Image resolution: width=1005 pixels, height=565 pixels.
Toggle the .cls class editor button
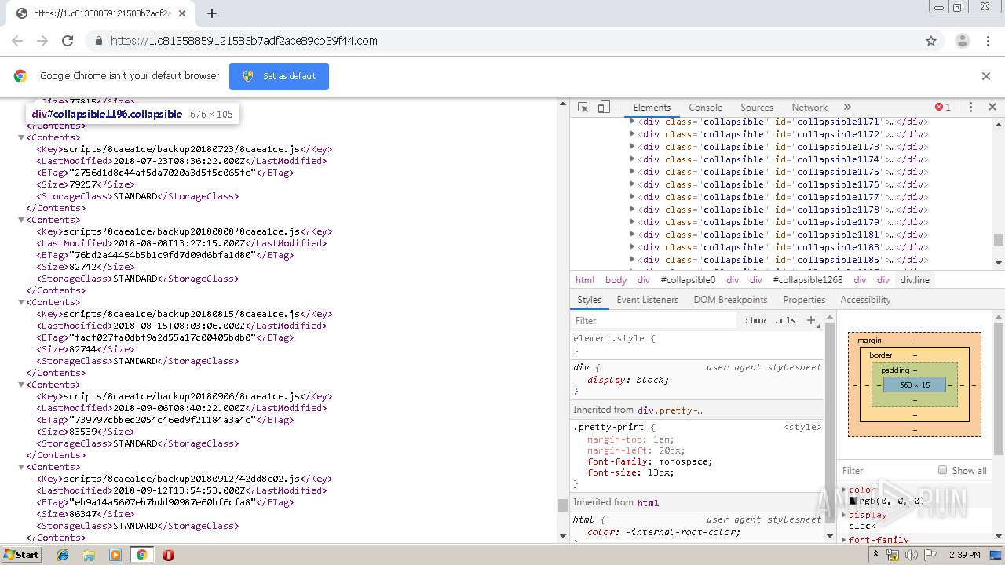click(x=785, y=320)
